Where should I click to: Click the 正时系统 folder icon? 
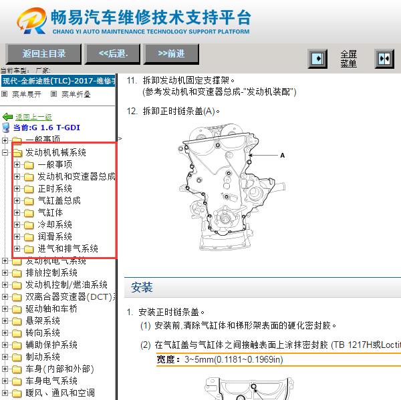coord(29,189)
